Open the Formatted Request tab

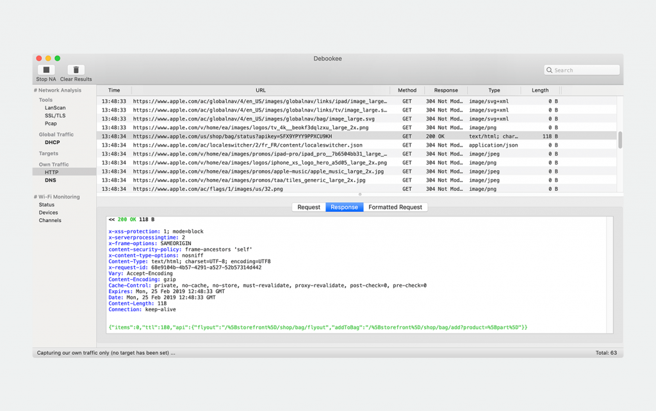(395, 207)
